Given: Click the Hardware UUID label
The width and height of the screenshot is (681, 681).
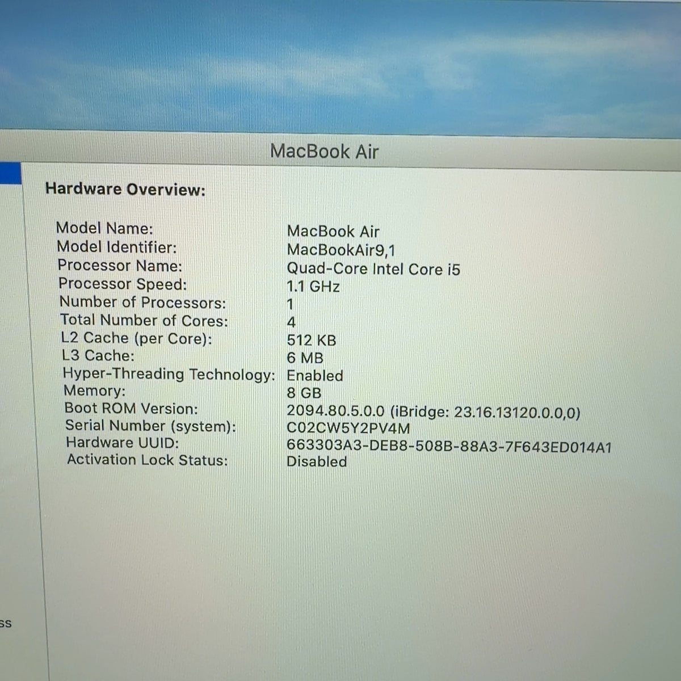Looking at the screenshot, I should (x=122, y=443).
